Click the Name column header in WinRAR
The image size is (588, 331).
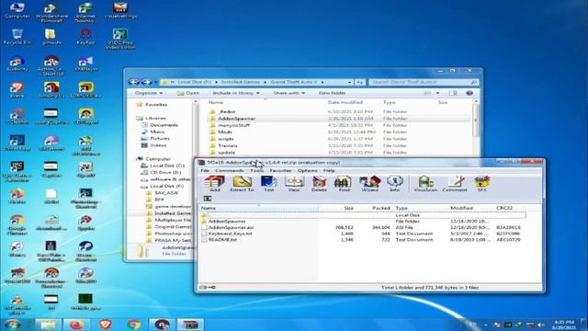click(x=258, y=208)
